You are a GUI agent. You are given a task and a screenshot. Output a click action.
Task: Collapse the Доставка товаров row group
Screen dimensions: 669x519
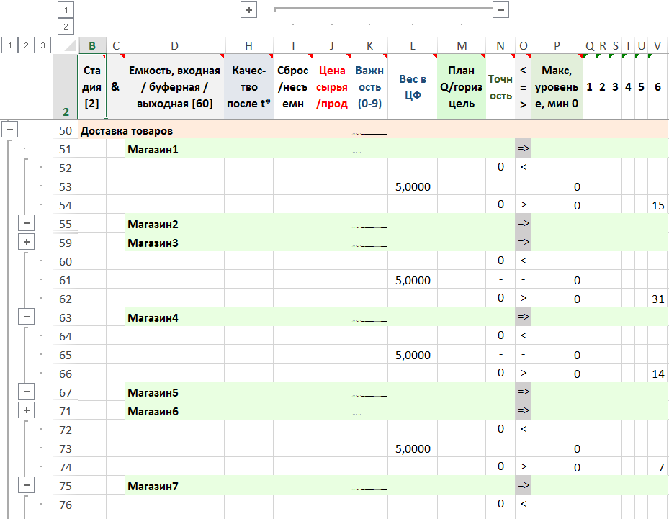click(9, 130)
